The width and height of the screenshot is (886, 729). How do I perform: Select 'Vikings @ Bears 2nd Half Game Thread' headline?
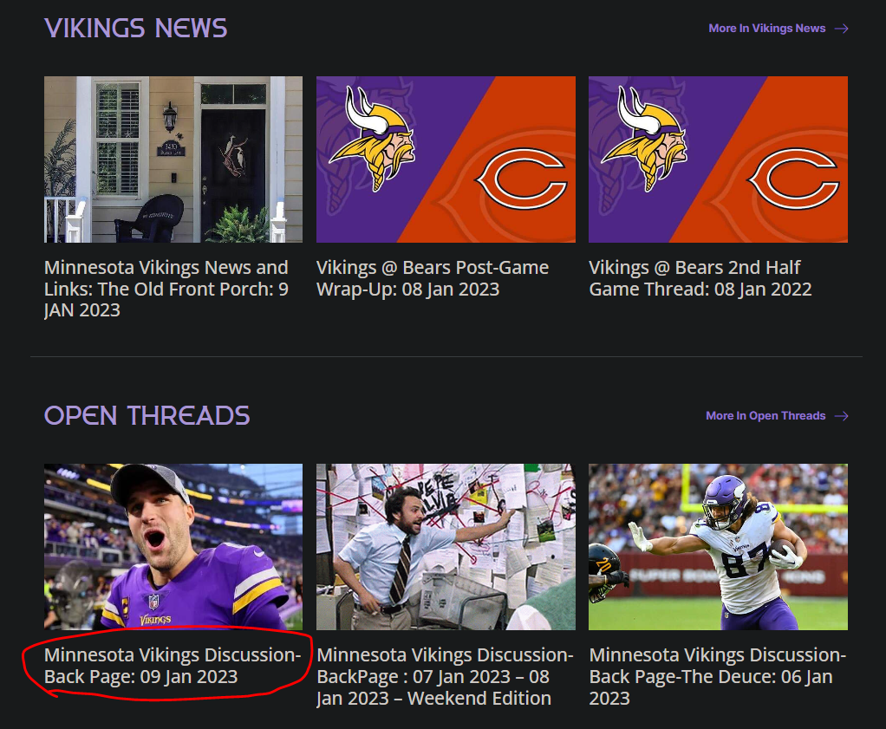point(700,278)
